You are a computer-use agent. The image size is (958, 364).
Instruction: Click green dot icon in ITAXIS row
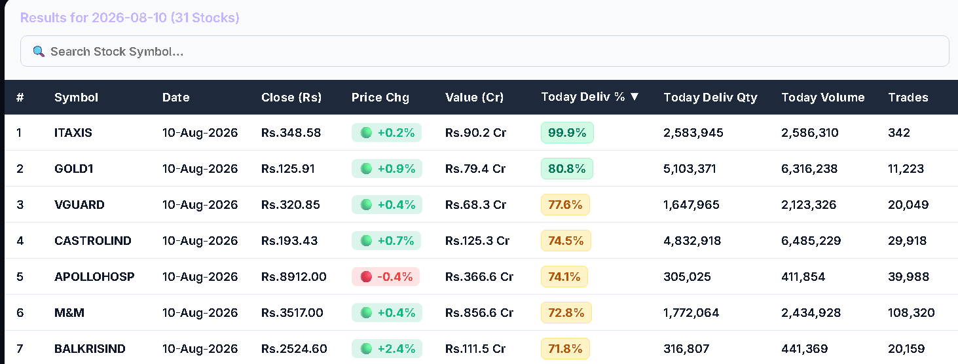[x=366, y=132]
